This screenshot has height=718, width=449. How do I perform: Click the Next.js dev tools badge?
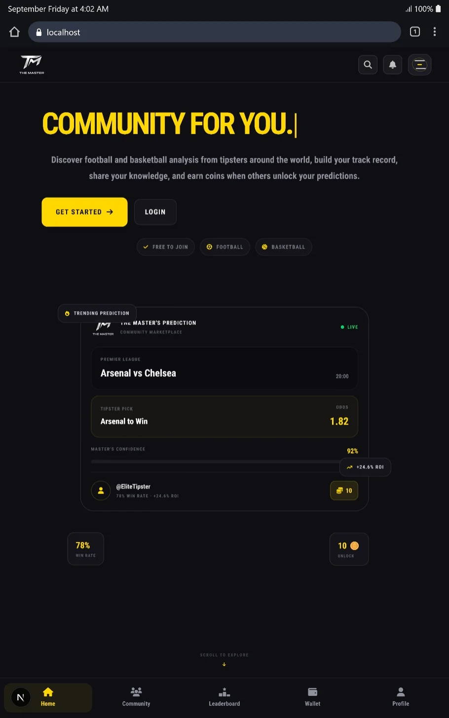(x=21, y=697)
